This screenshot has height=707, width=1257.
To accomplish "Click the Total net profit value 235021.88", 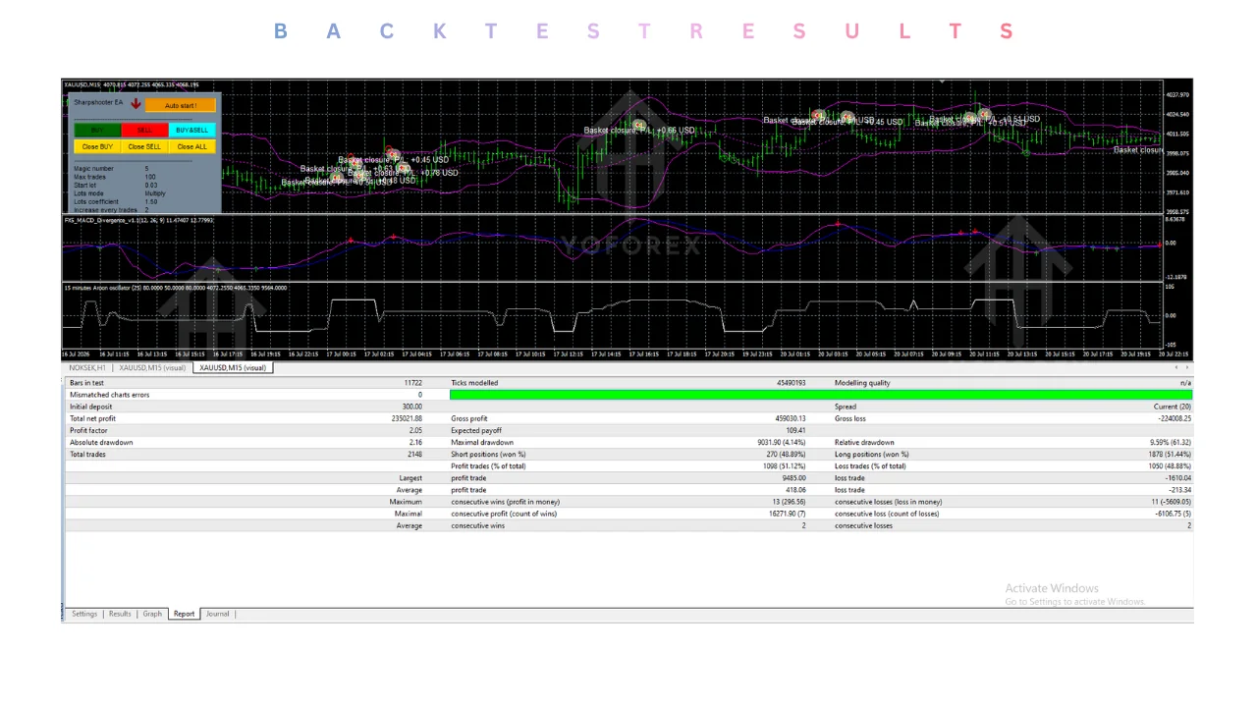I will [406, 418].
